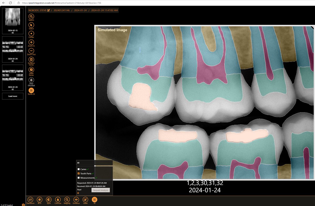The width and height of the screenshot is (315, 206).
Task: Click the edit icon next to NOBODY, STEVE
Action: (48, 10)
